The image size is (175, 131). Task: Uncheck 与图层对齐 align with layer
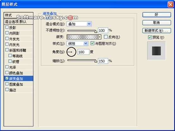click(x=92, y=43)
